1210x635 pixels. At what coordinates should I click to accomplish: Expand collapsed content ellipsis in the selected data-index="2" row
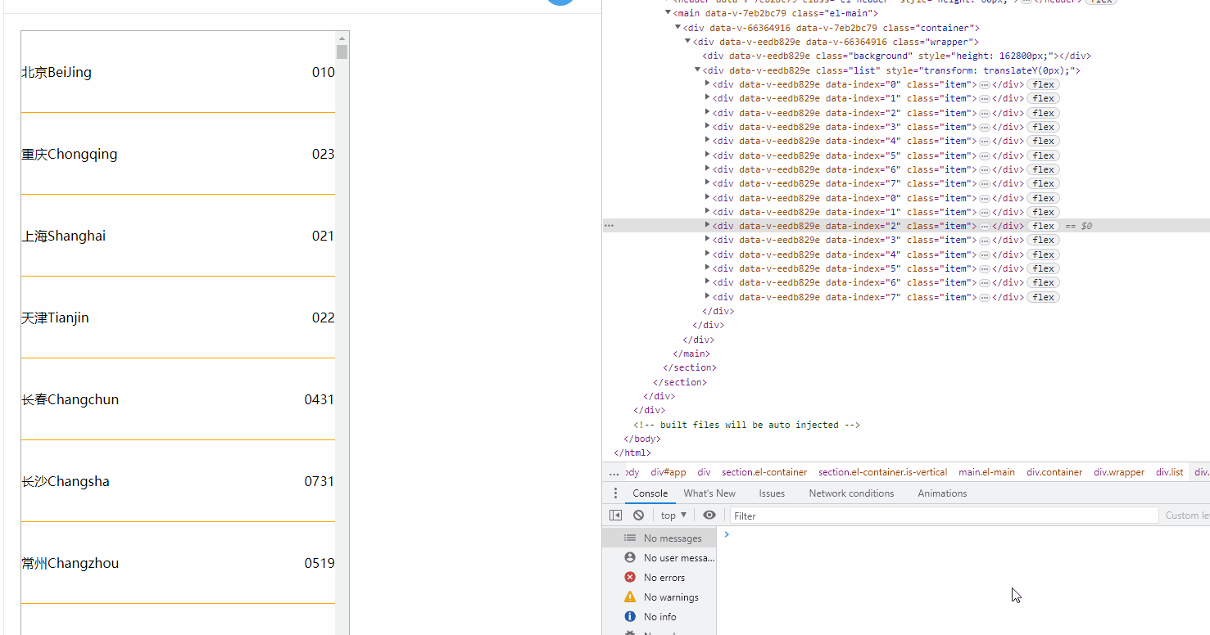pos(985,226)
